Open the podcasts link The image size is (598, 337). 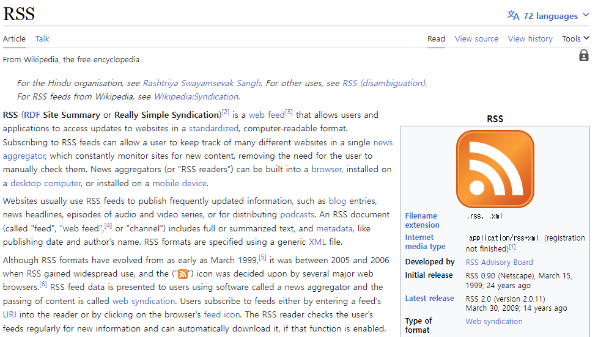[x=297, y=214]
